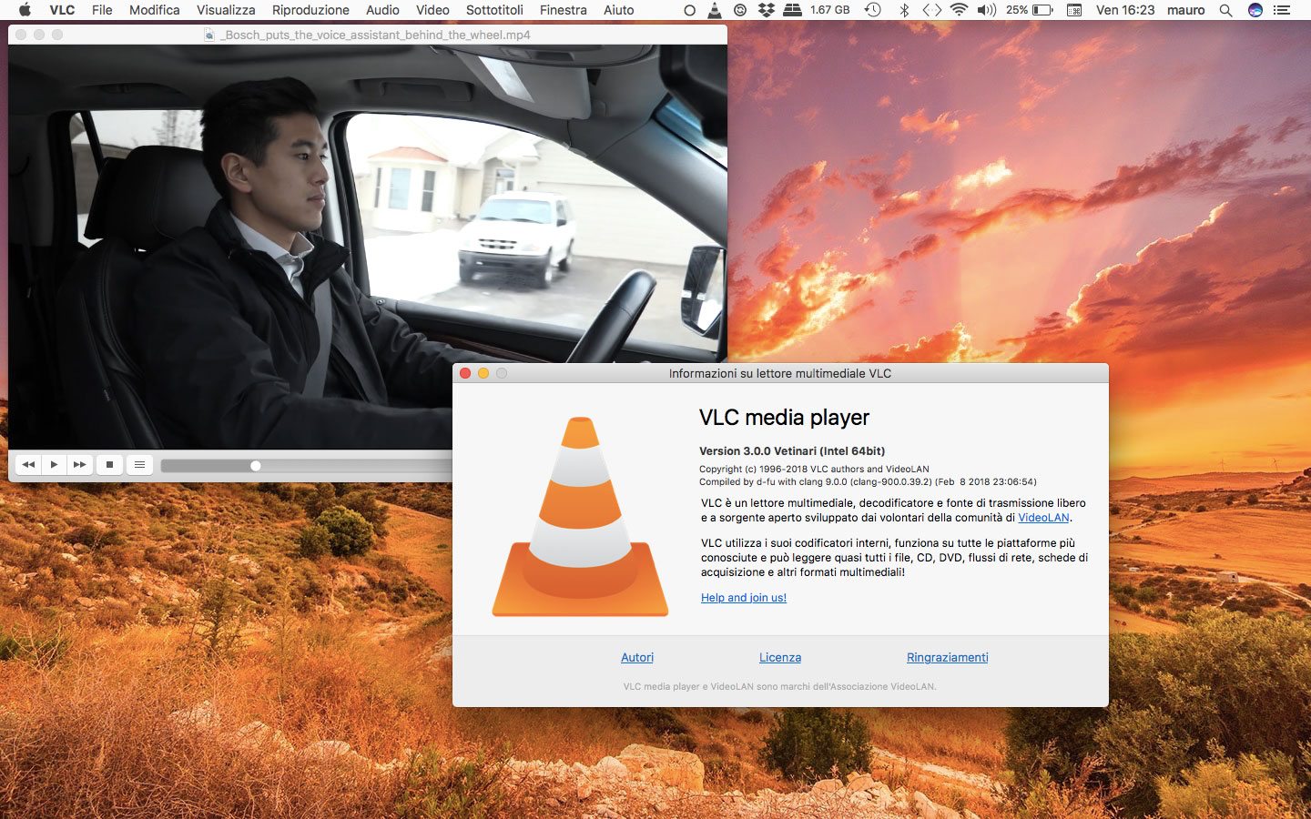Click the circle status icon in menu bar
Screen dimensions: 1311x819
(x=689, y=10)
